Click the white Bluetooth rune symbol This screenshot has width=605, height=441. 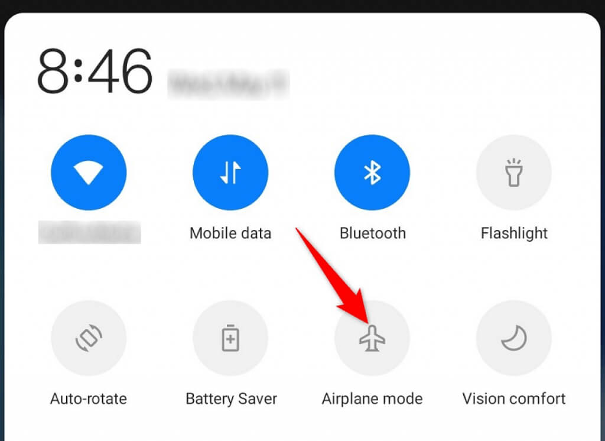click(372, 172)
